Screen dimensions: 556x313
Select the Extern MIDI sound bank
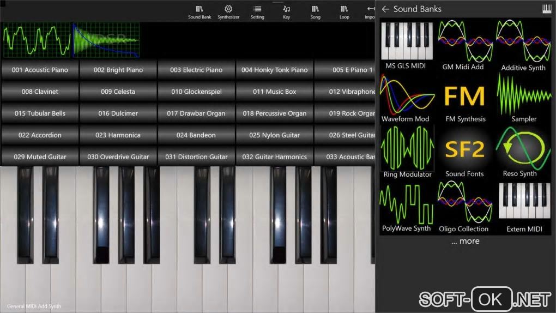[524, 208]
